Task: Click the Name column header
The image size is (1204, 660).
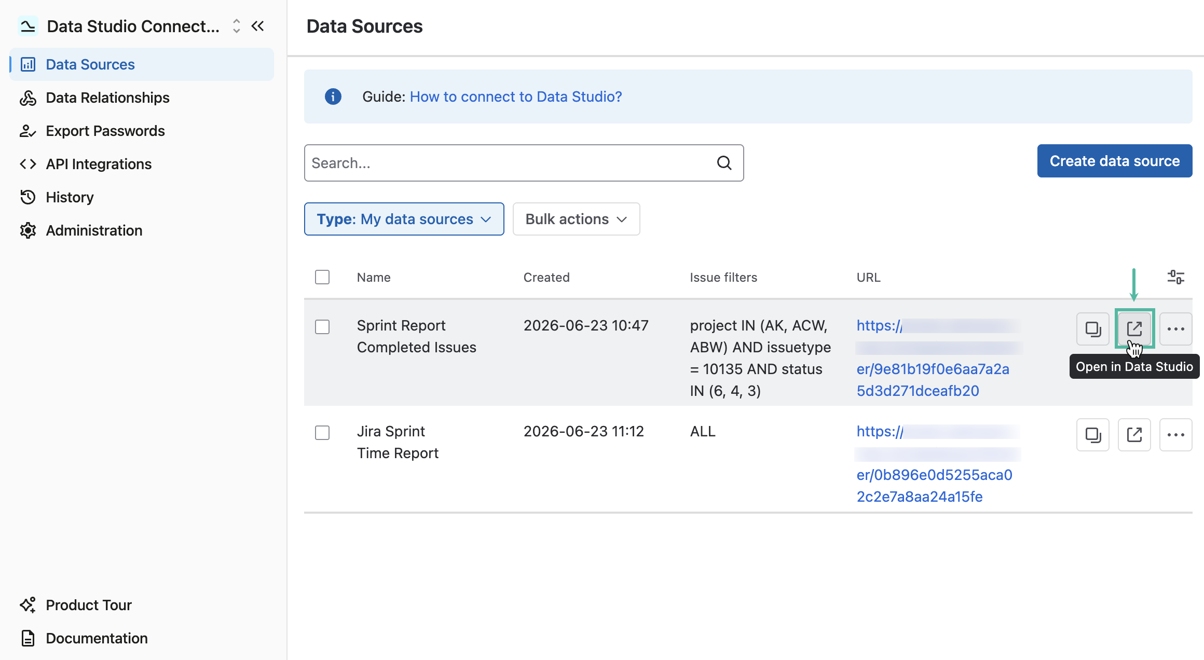Action: coord(374,277)
